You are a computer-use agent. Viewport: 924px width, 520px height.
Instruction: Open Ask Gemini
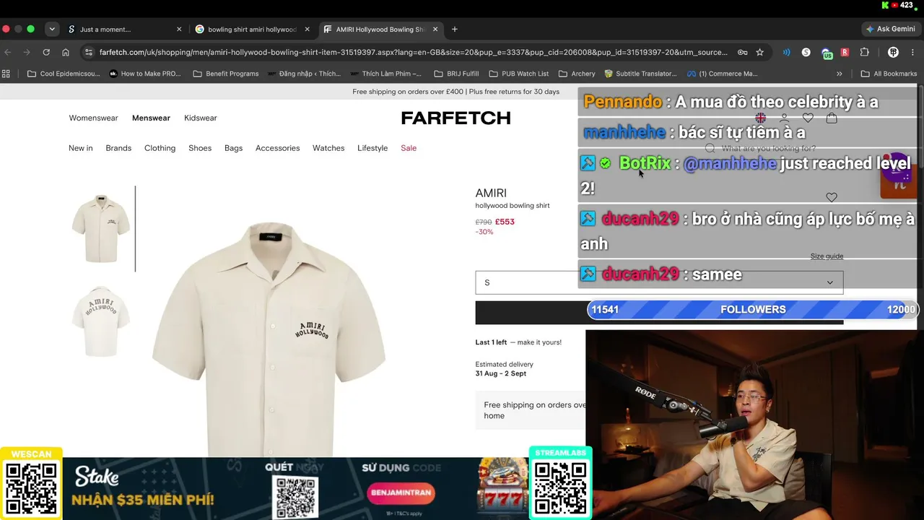(891, 30)
